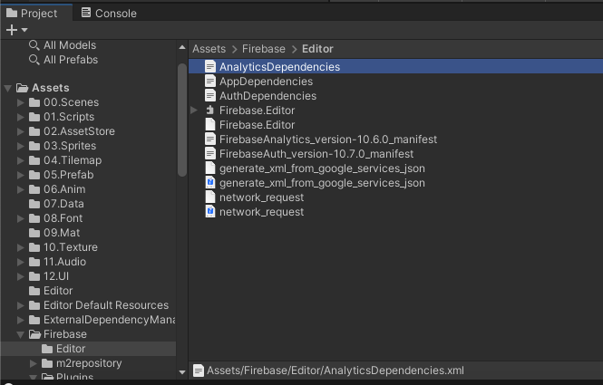Image resolution: width=603 pixels, height=385 pixels.
Task: Select the AuthDependencies file name
Action: click(268, 96)
